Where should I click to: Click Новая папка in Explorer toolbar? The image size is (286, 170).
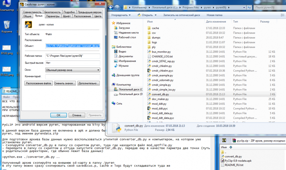coord(214,15)
